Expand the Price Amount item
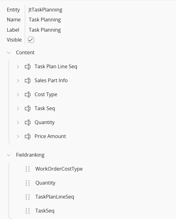Image resolution: width=176 pixels, height=219 pixels. click(18, 136)
